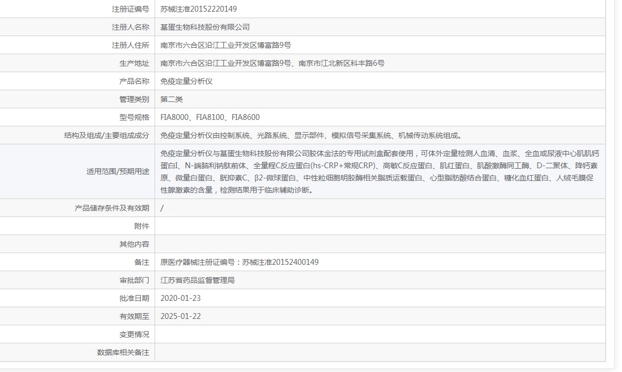The image size is (622, 372).
Task: Click the 型号规格 label cell
Action: tap(134, 117)
